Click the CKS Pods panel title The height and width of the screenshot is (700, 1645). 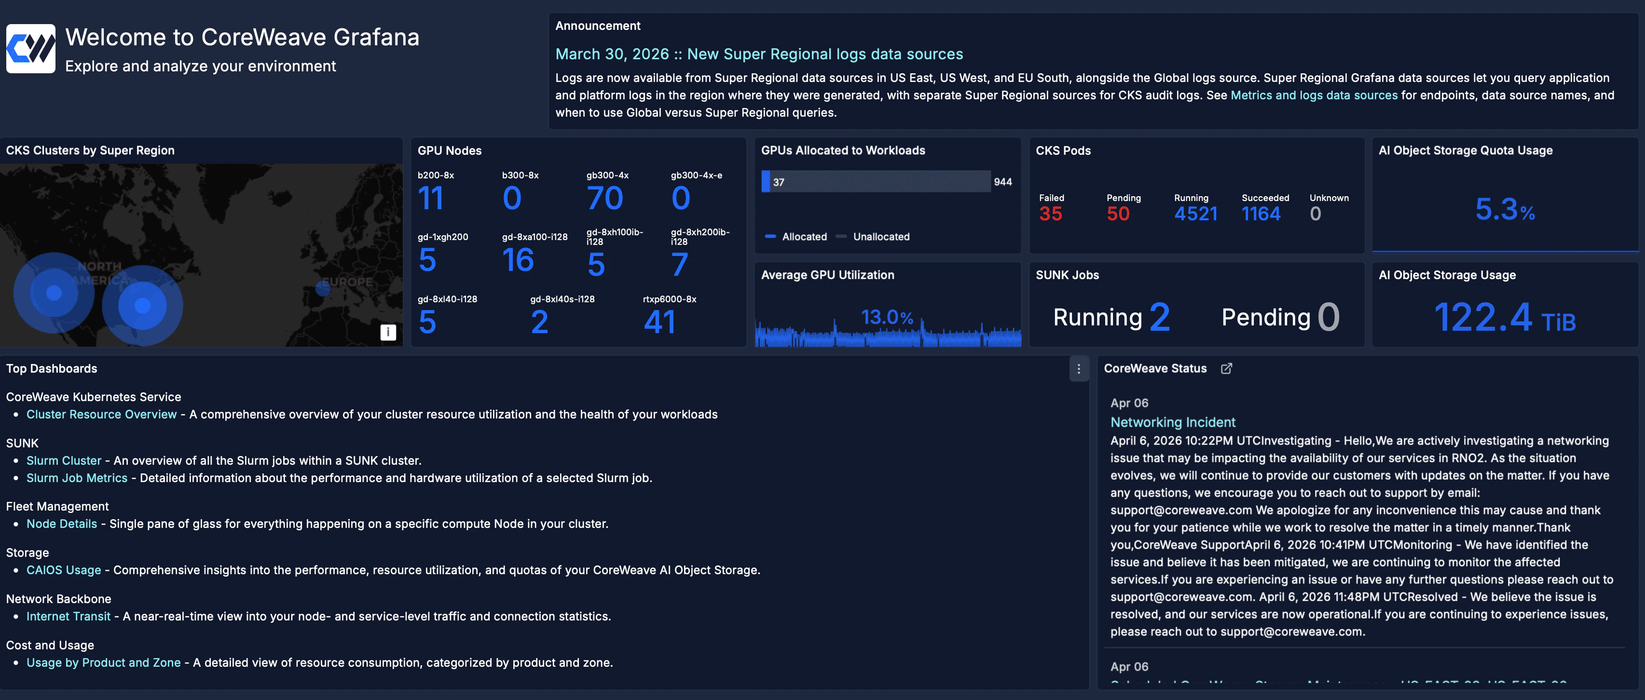click(x=1063, y=150)
